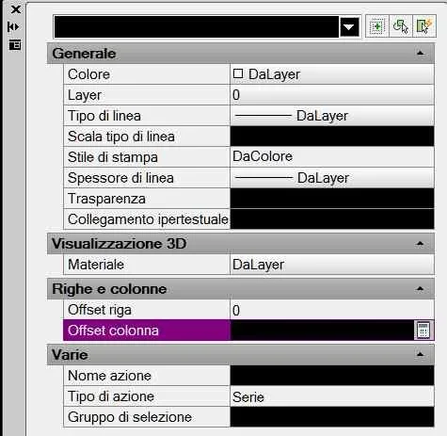Viewport: 447px width, 436px height.
Task: Select the Offset riga value field
Action: coord(332,310)
